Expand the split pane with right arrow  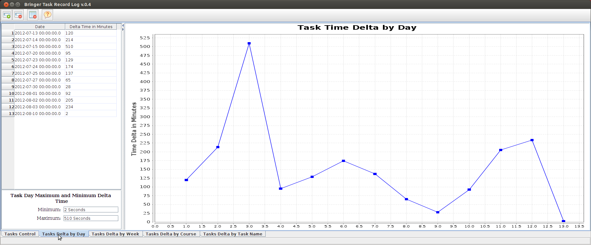point(123,29)
